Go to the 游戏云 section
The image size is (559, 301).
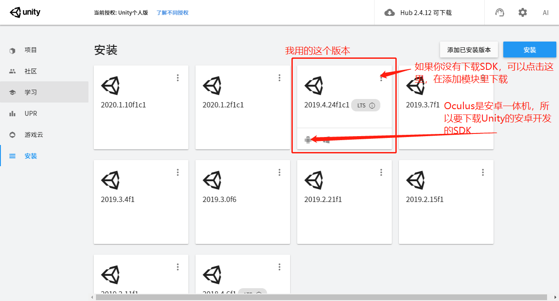pos(44,135)
